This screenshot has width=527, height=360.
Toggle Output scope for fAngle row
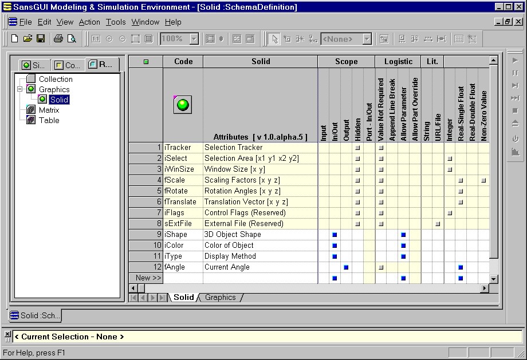346,267
